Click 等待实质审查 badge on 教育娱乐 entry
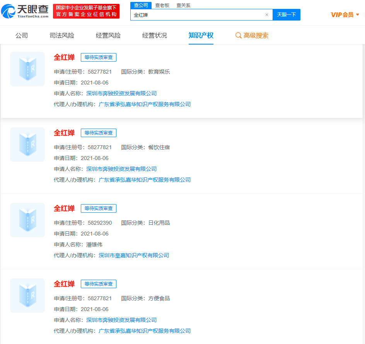Image resolution: width=365 pixels, height=344 pixels. point(99,57)
